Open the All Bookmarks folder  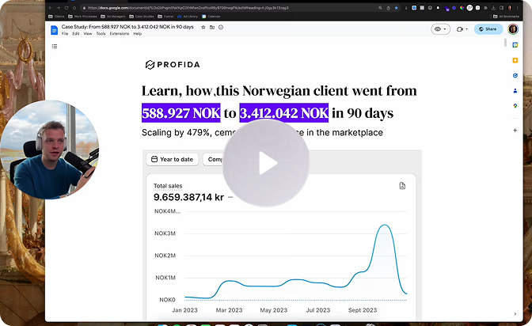506,17
